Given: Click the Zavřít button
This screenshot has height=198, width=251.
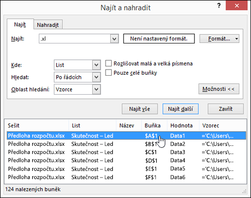Looking at the screenshot, I should [225, 109].
